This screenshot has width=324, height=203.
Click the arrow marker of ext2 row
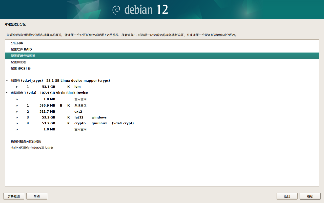pos(16,112)
